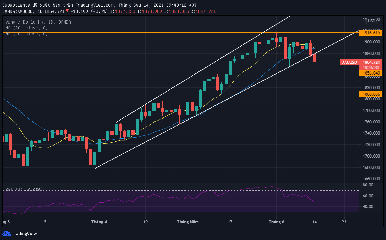Select the 1916.615 orange price label
Screen dimensions: 386x240
tap(371, 33)
